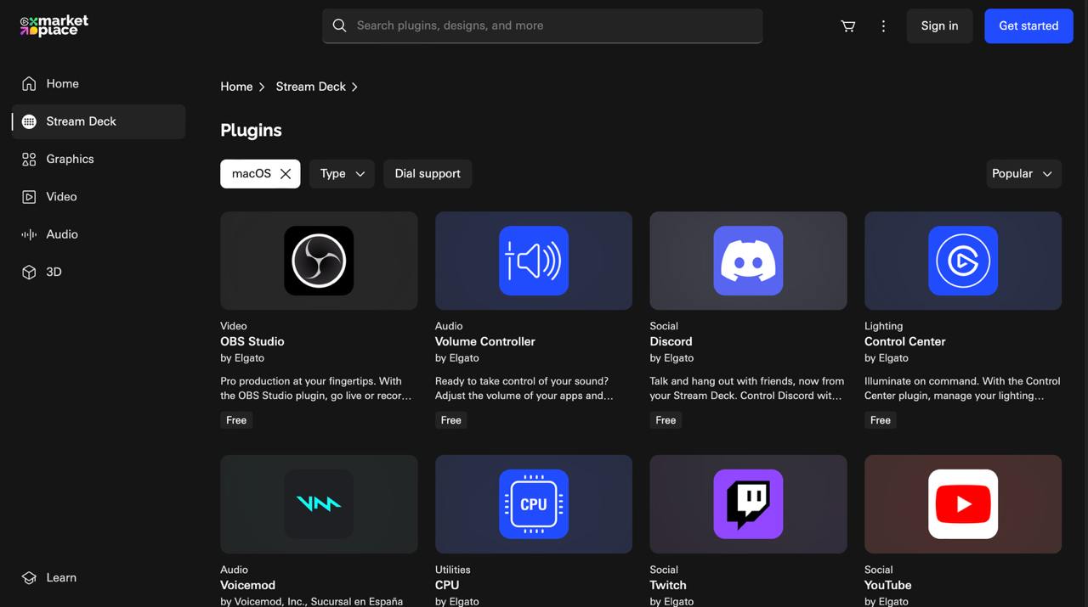Open 3D section in the sidebar

(x=99, y=272)
